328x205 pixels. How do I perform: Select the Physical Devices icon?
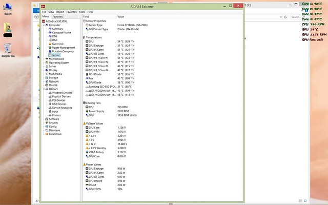(50, 97)
